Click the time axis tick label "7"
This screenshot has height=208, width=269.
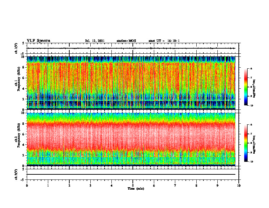[175, 186]
